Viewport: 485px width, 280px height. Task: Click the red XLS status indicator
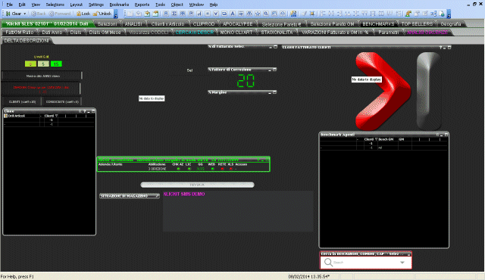(x=230, y=169)
